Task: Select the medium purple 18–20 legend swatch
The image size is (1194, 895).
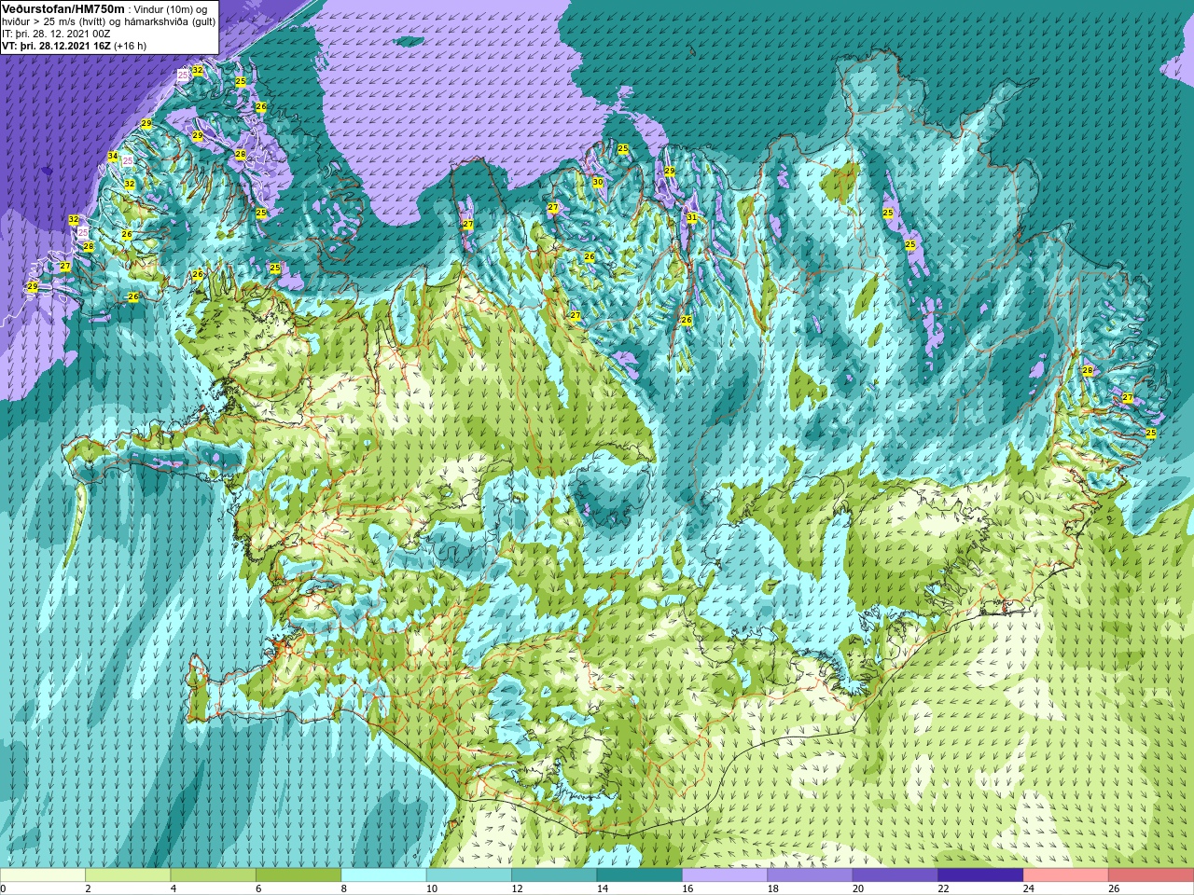Action: pyautogui.click(x=810, y=876)
